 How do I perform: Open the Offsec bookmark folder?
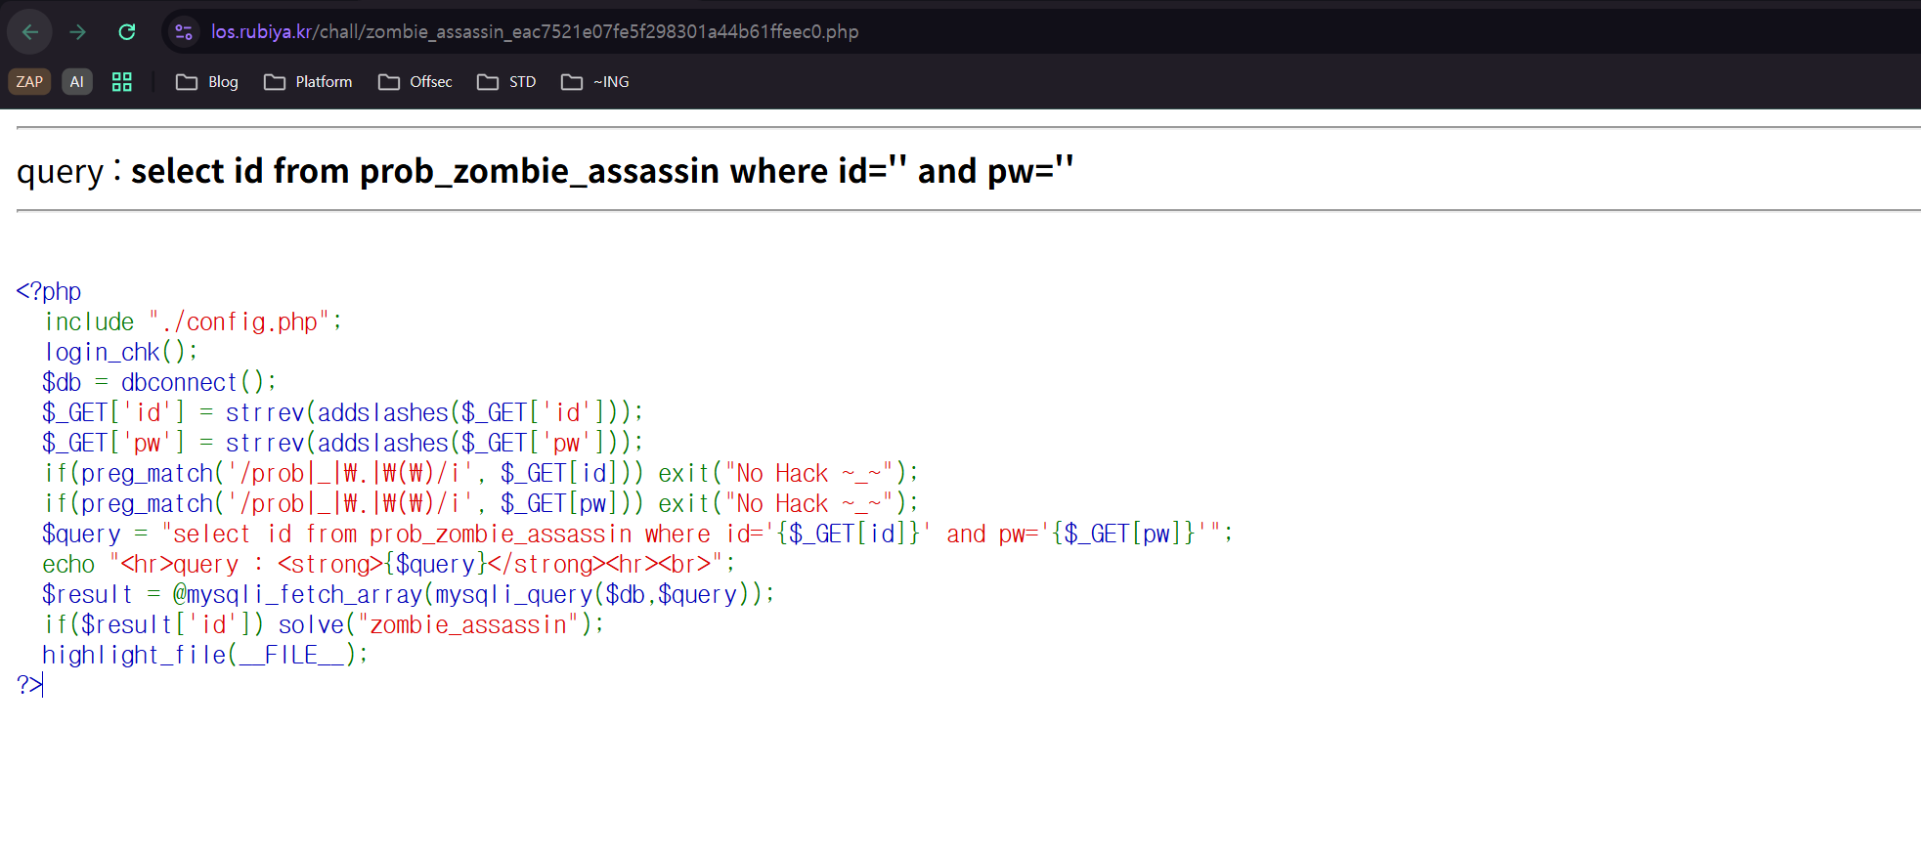point(415,82)
